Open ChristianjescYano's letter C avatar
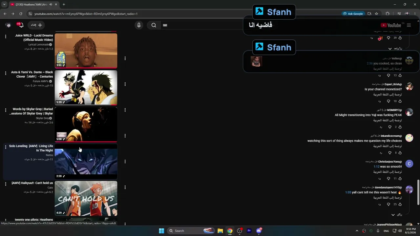The width and height of the screenshot is (420, 236). click(x=409, y=164)
